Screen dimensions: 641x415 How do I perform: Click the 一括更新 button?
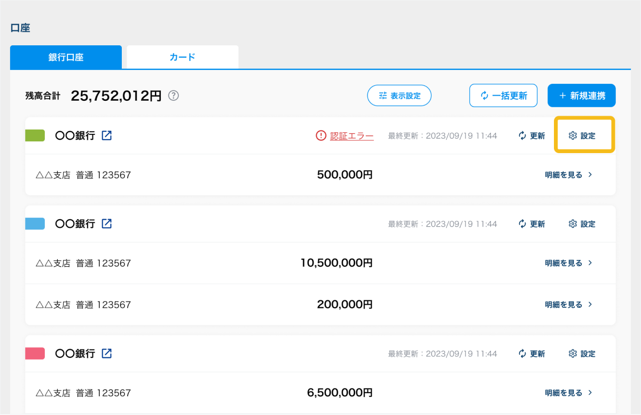503,95
